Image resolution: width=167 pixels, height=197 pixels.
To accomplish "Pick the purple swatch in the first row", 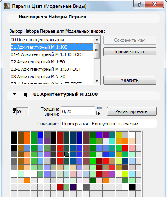I will [106, 135].
